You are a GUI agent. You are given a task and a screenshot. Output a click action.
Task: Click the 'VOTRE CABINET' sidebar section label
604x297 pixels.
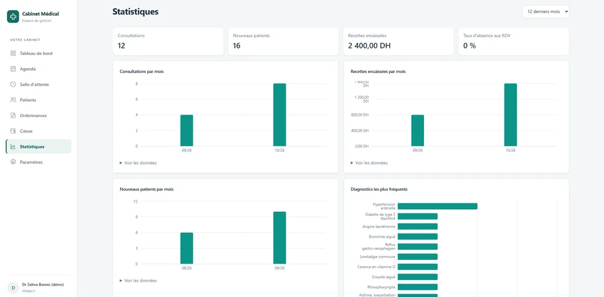pos(25,40)
